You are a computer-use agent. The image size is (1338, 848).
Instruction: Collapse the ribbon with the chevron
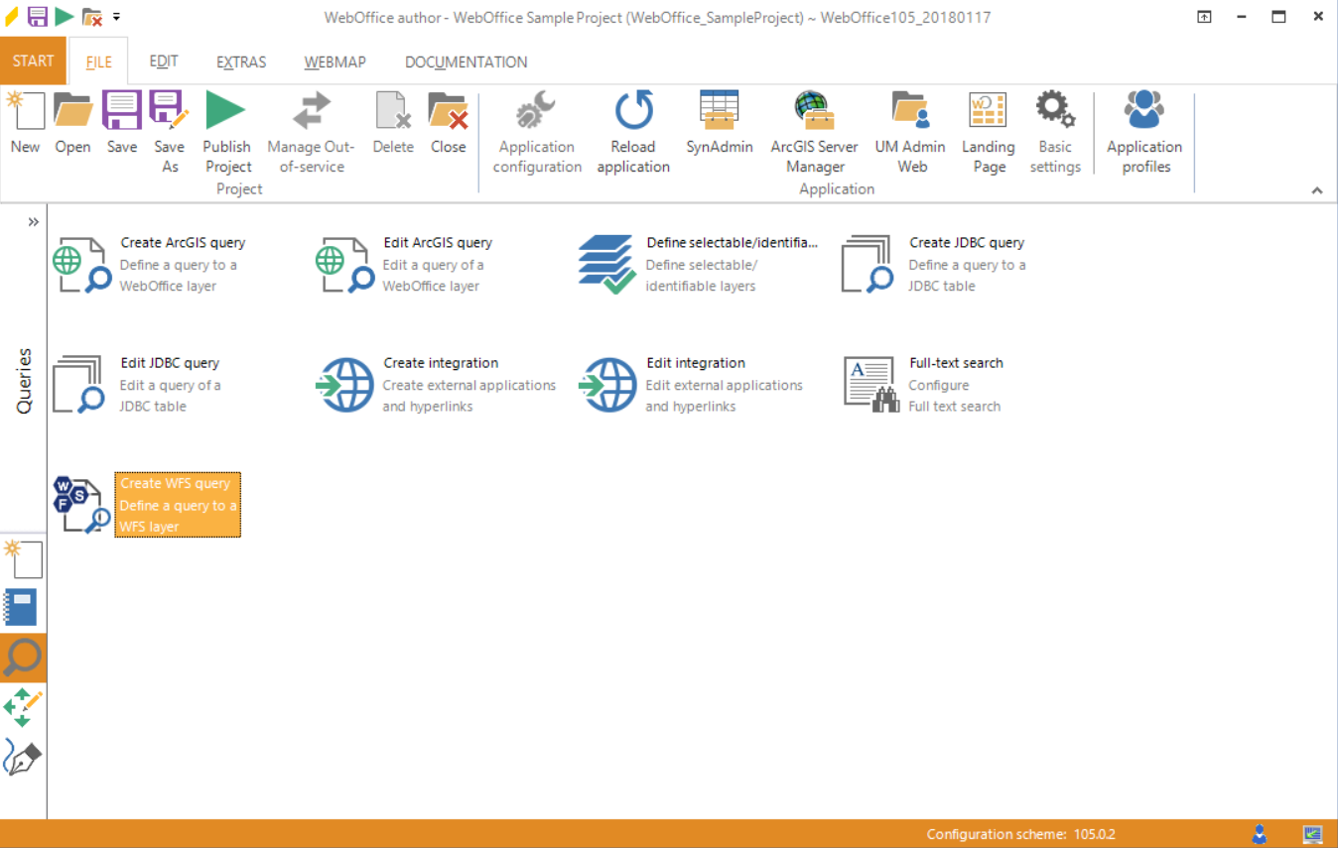pyautogui.click(x=1317, y=189)
